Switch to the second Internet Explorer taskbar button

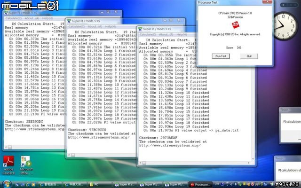tap(75, 185)
